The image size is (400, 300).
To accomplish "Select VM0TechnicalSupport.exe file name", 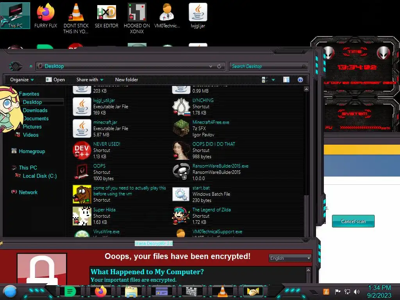I will [217, 232].
